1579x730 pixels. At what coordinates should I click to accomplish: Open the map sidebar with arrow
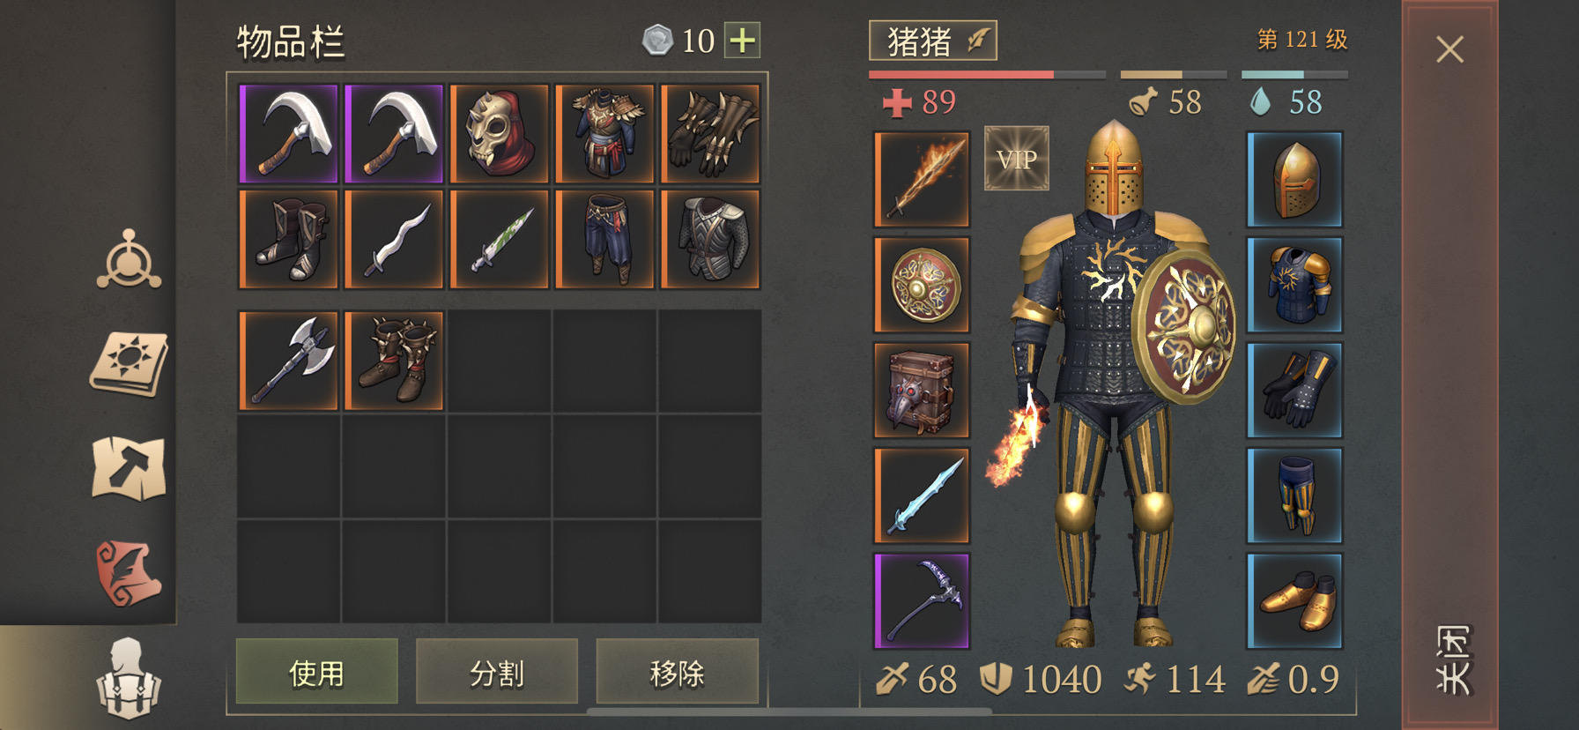tap(129, 468)
